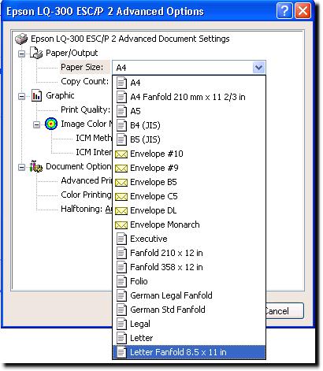
Task: Select Letter paper size
Action: (x=189, y=338)
